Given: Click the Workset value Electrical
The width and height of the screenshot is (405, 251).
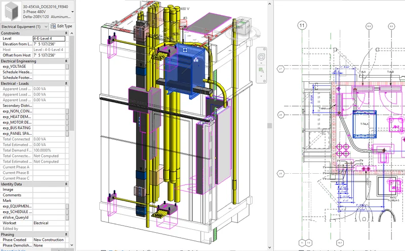Looking at the screenshot, I should pos(49,223).
